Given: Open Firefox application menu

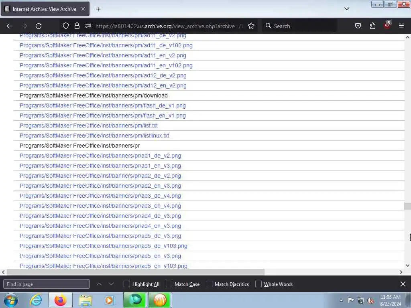Looking at the screenshot, I should click(401, 26).
